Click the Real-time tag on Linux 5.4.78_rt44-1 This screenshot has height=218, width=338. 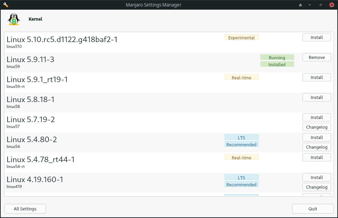tap(242, 158)
